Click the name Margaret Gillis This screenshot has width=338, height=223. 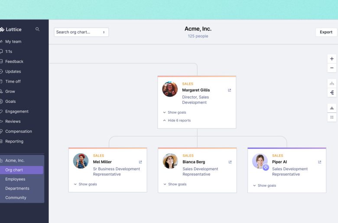pyautogui.click(x=196, y=90)
